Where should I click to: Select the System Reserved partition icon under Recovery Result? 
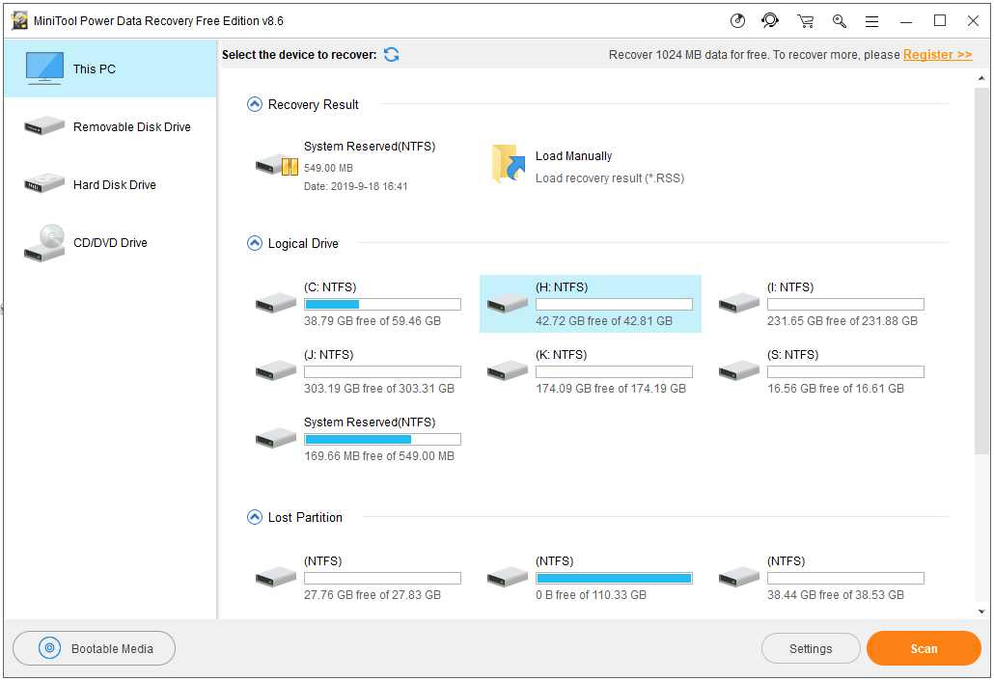[x=275, y=165]
